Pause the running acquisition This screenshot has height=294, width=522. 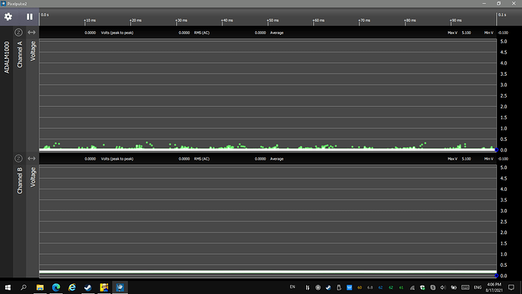pos(30,17)
